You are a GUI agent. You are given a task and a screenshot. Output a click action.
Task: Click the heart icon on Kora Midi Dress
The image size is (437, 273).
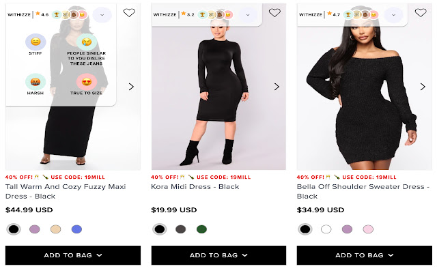click(274, 13)
